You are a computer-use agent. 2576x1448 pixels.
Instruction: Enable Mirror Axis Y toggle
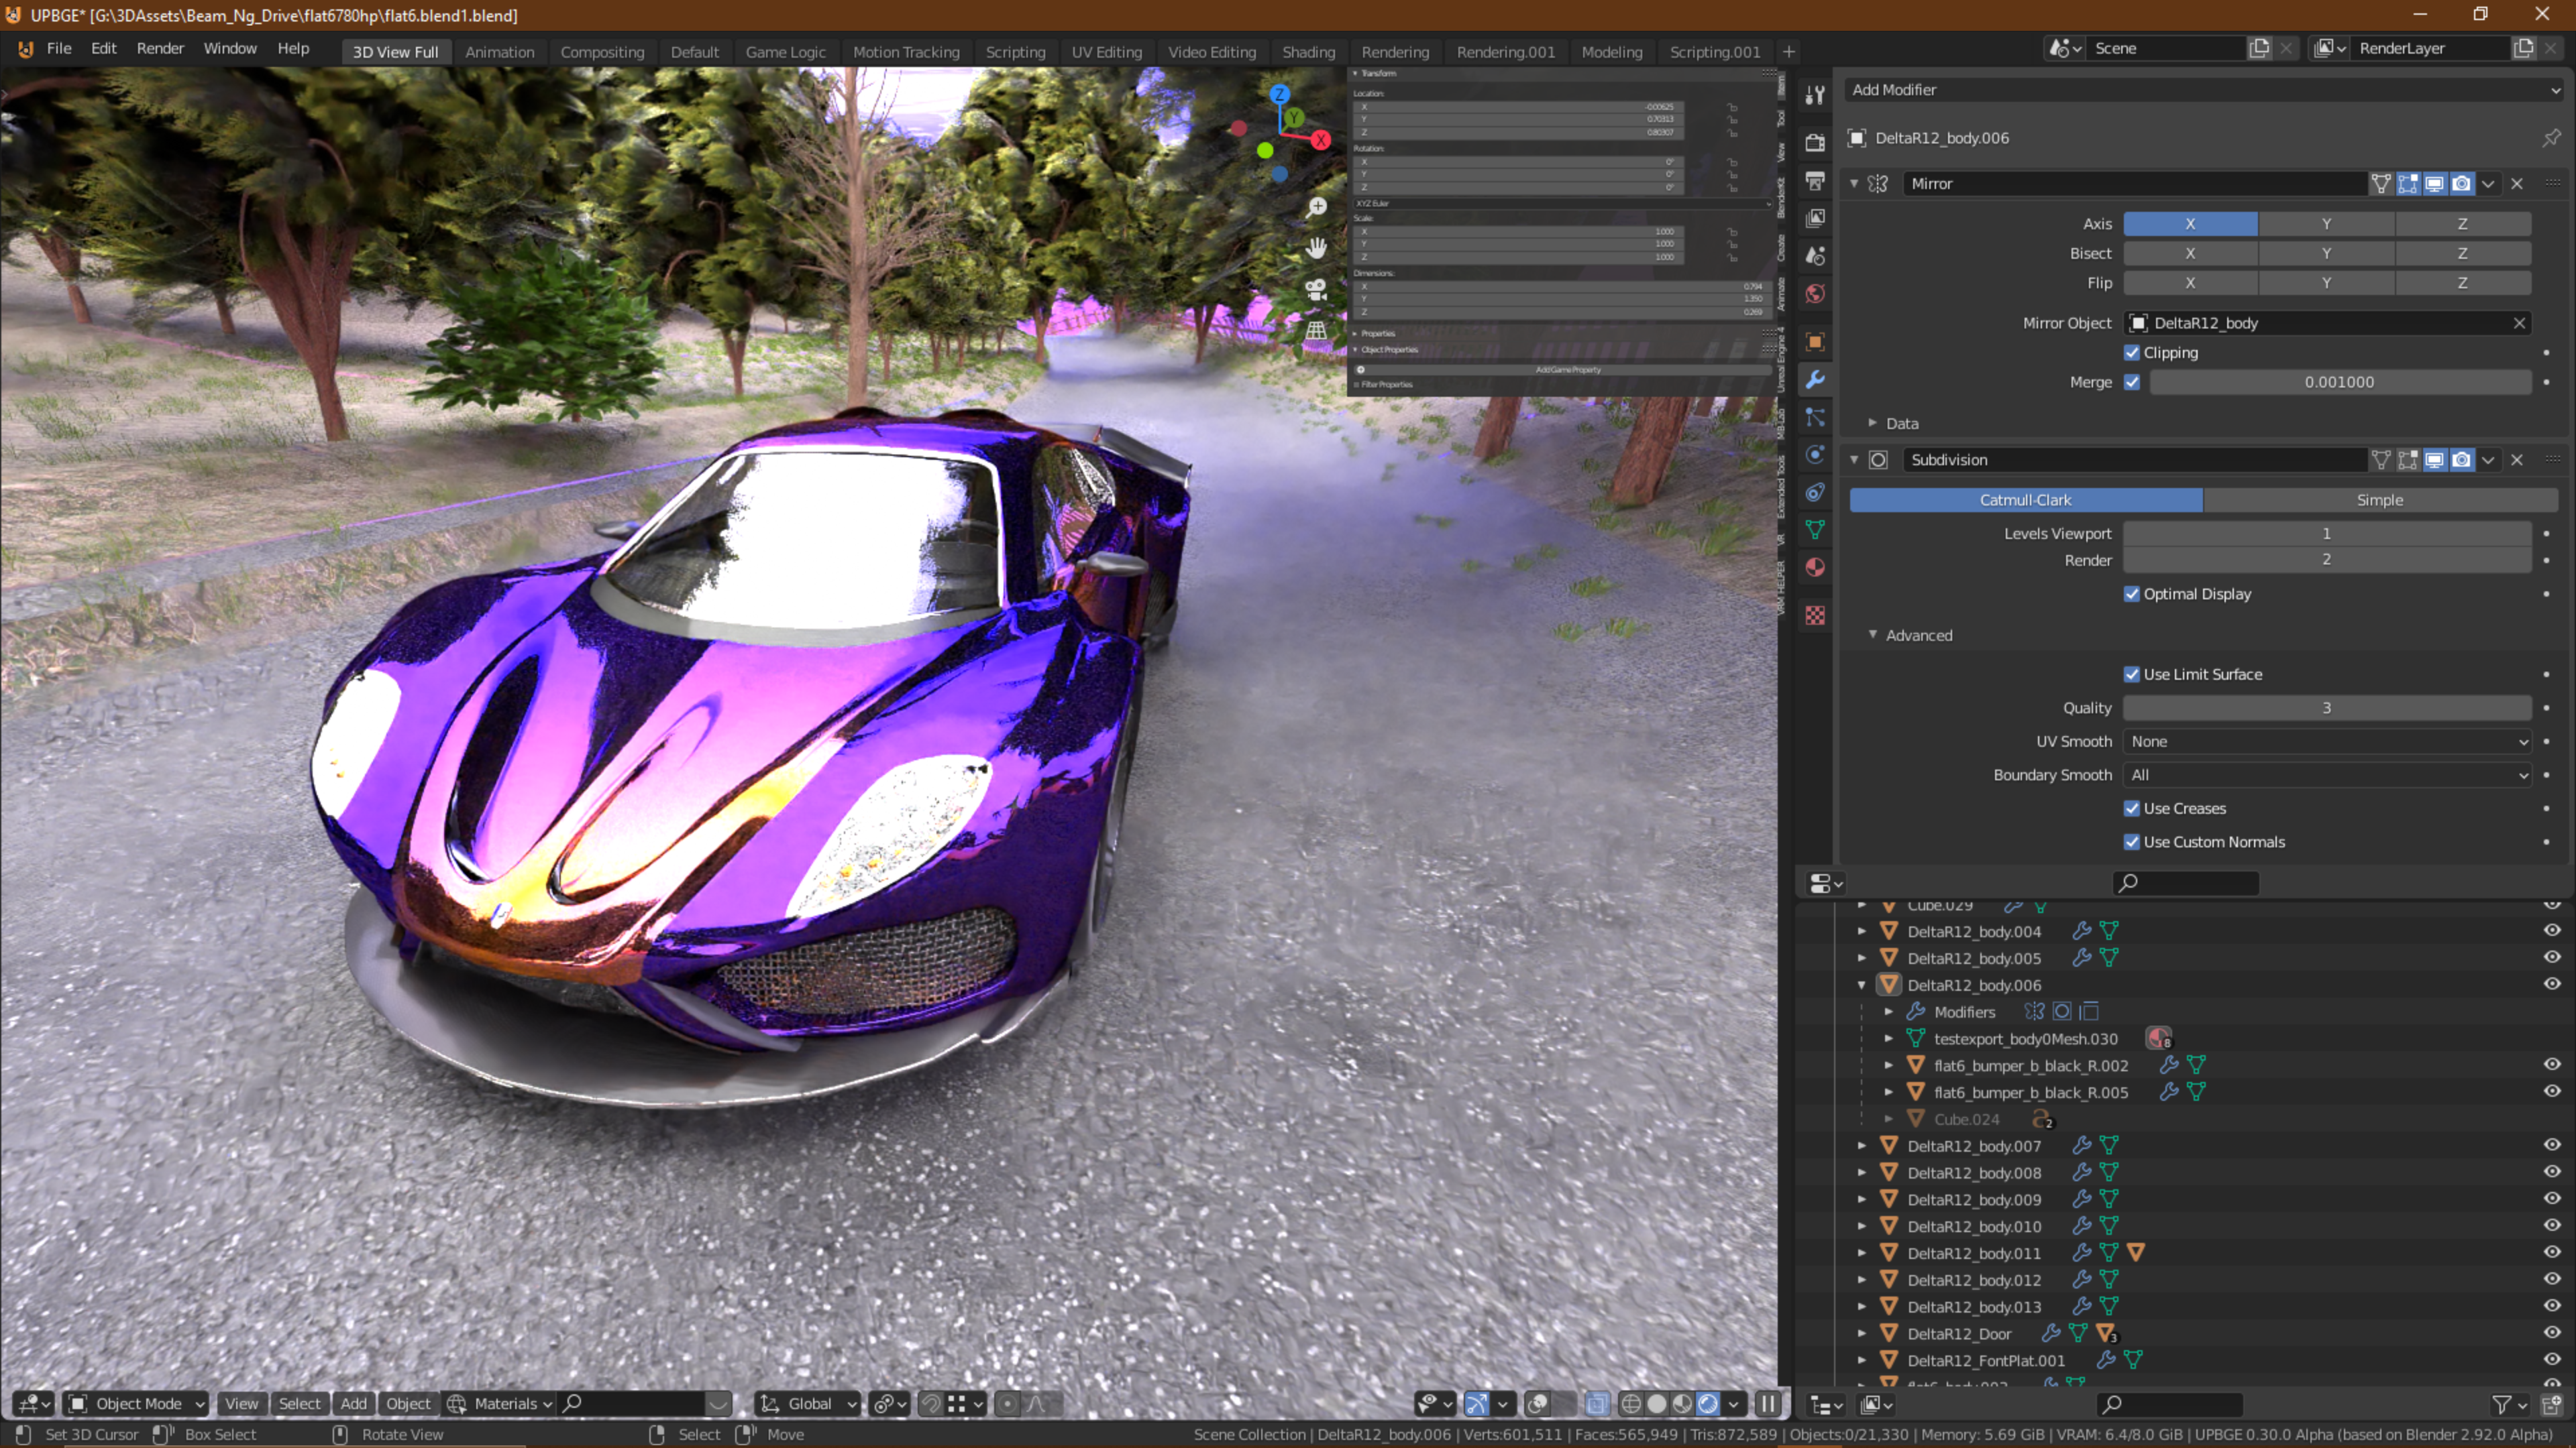coord(2326,224)
